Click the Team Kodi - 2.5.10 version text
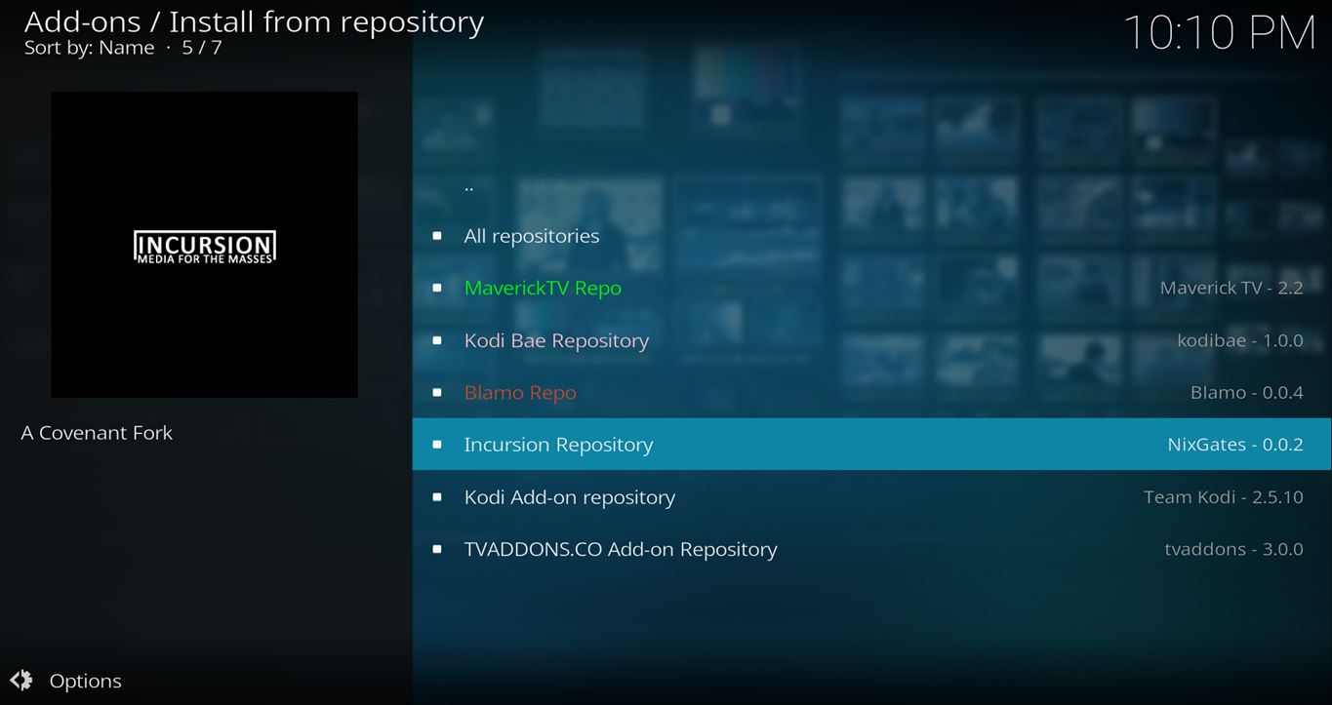Viewport: 1332px width, 705px height. tap(1223, 497)
